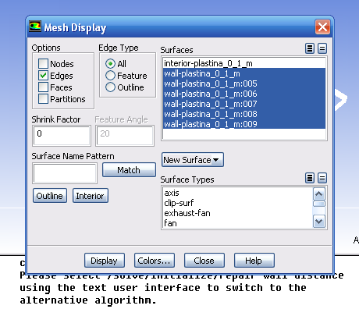Click the Shrink Factor input field
Screen dimensions: 359x309
(62, 136)
